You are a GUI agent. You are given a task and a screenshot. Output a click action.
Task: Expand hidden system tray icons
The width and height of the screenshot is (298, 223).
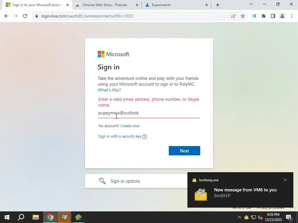click(x=240, y=217)
